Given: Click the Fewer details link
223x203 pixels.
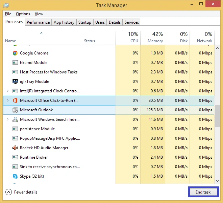Looking at the screenshot, I should [26, 192].
